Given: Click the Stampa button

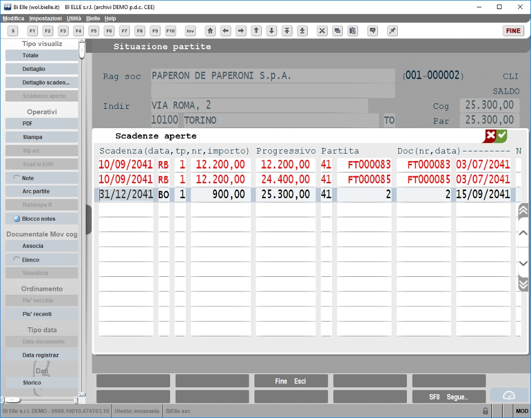Looking at the screenshot, I should pos(42,137).
